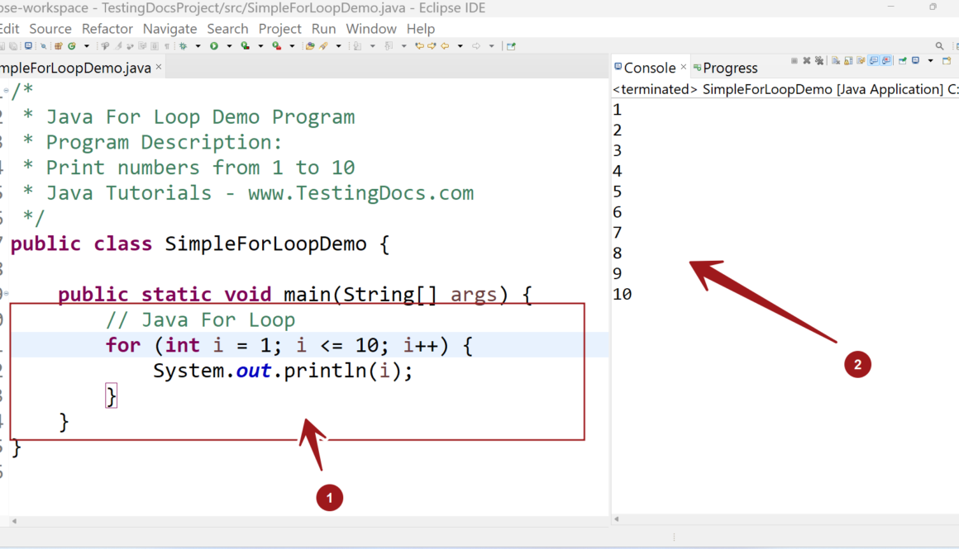
Task: Toggle Show Console When Standard Error Changes
Action: [886, 61]
